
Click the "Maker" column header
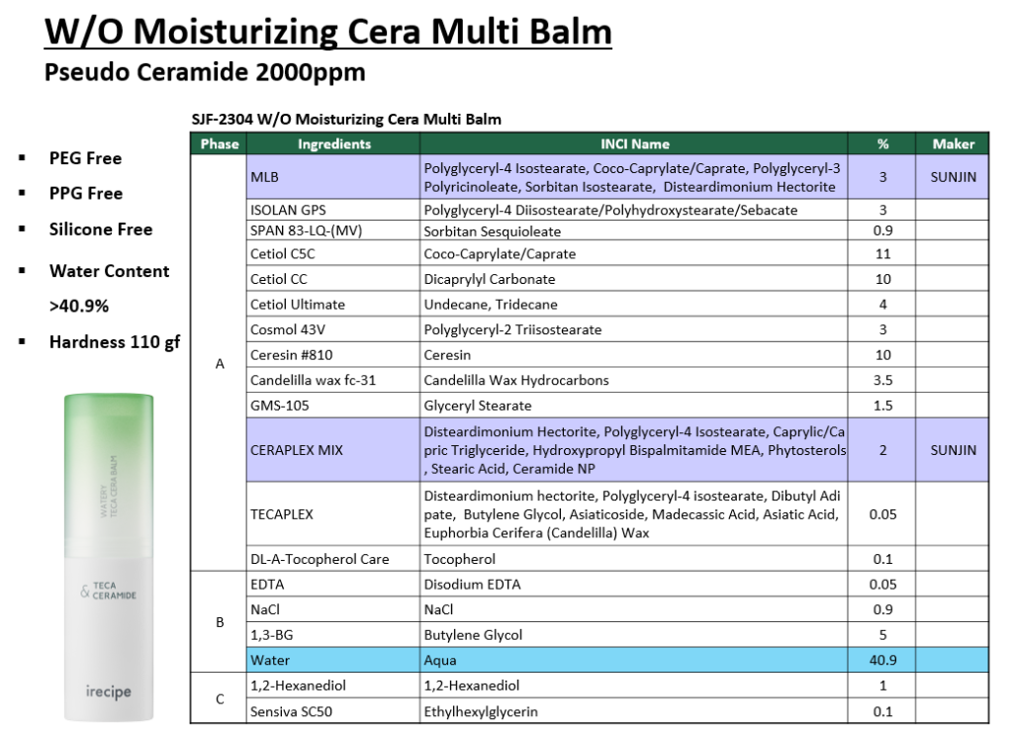pyautogui.click(x=953, y=143)
